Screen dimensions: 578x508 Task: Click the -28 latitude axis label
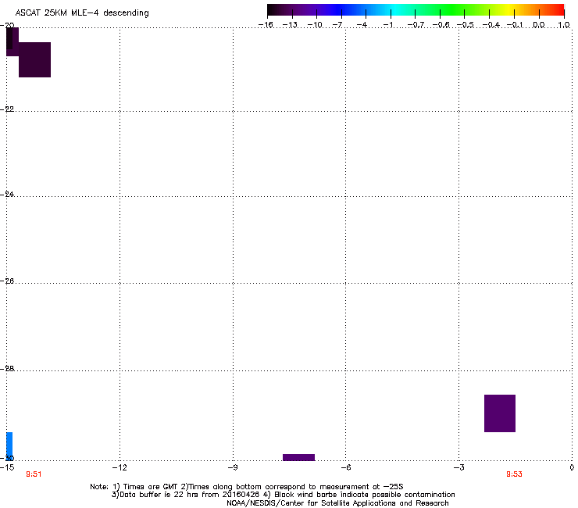click(x=7, y=369)
